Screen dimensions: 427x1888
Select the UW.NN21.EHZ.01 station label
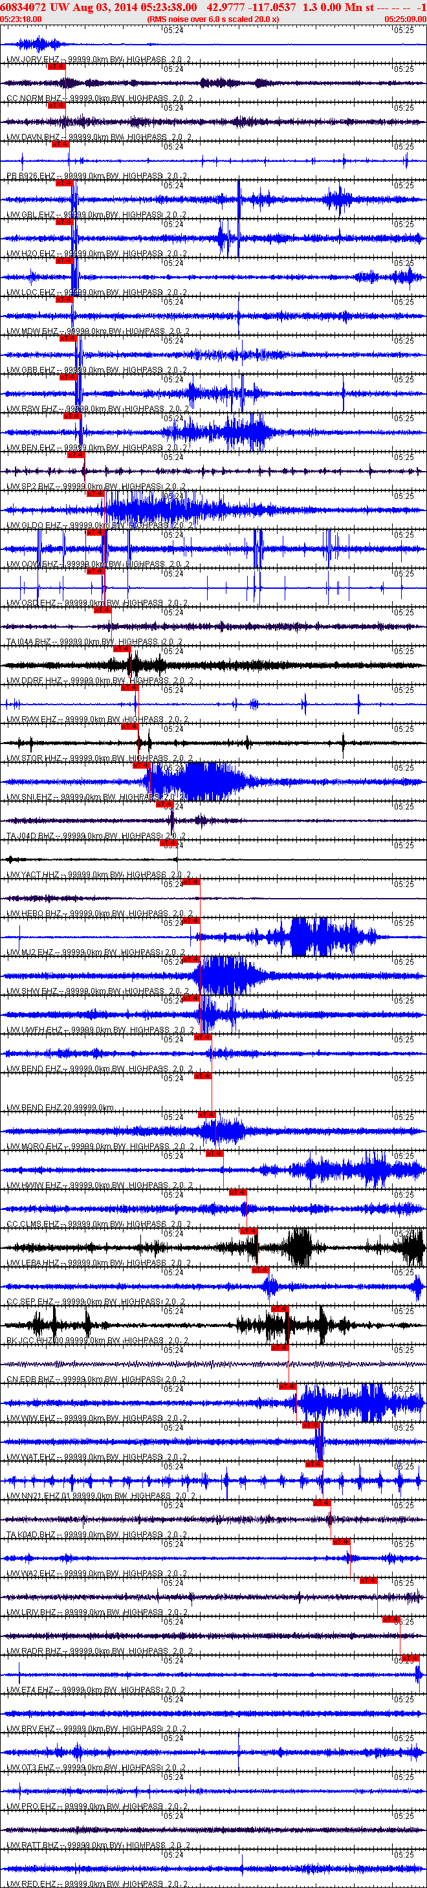tap(39, 1497)
